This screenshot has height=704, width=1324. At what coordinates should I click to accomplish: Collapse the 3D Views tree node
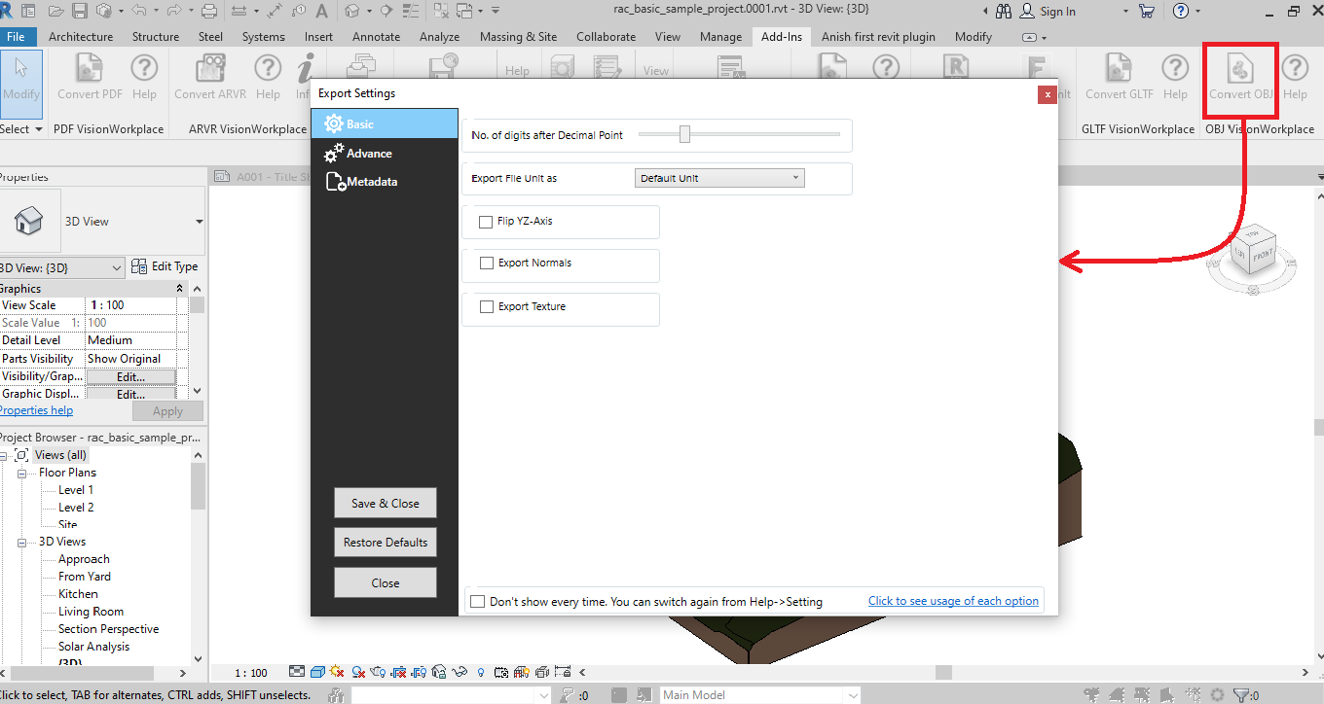[21, 542]
